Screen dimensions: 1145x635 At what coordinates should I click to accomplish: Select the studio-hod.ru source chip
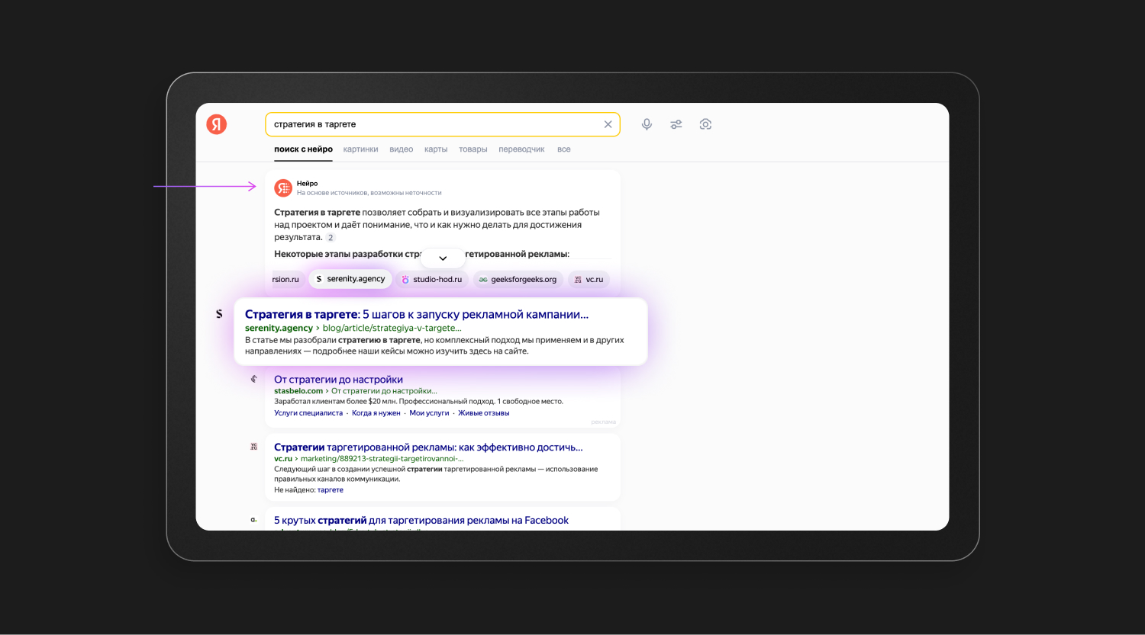click(432, 280)
